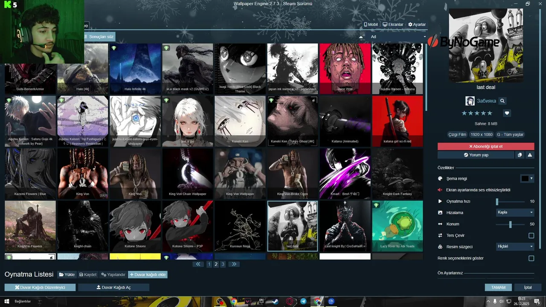The height and width of the screenshot is (307, 546).
Task: Select the Juice Wrld wallpaper thumbnail
Action: pos(345,69)
